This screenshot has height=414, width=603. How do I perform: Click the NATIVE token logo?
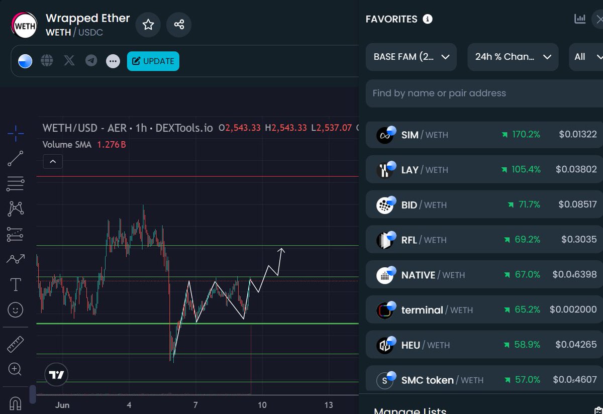click(x=385, y=275)
